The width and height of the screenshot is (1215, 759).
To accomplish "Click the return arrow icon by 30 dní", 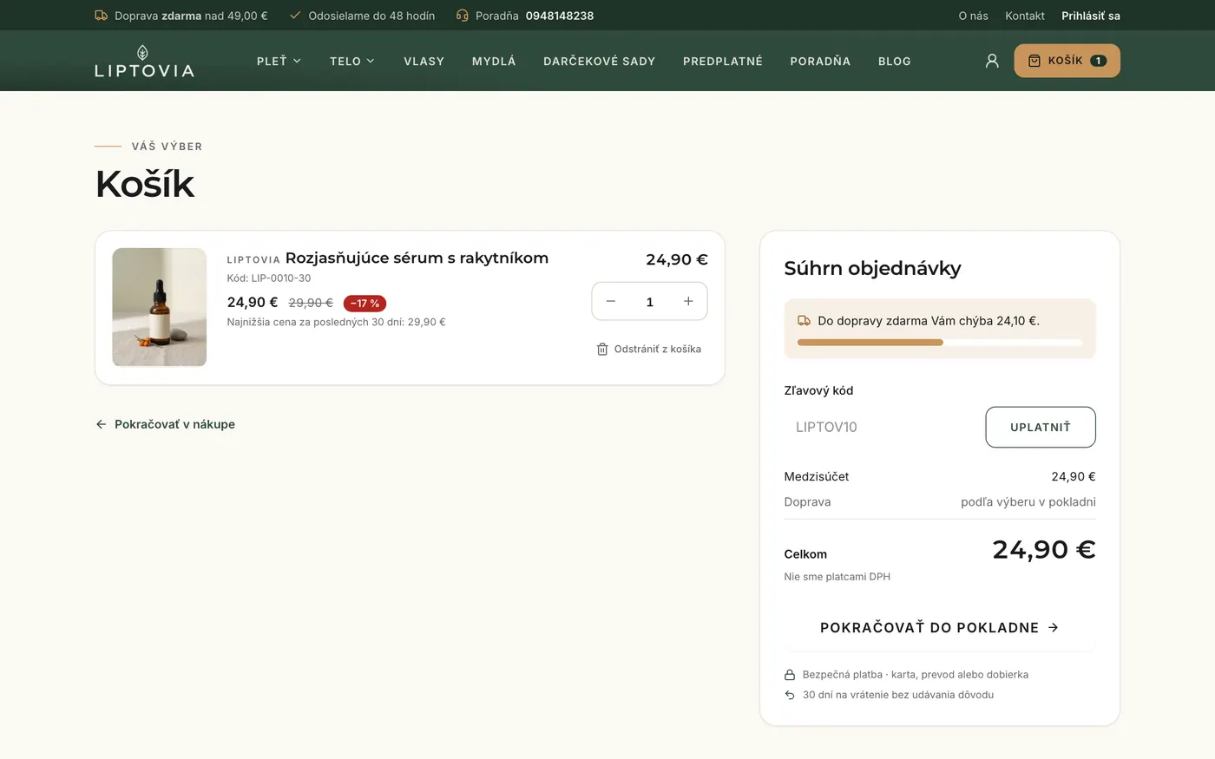I will click(790, 695).
